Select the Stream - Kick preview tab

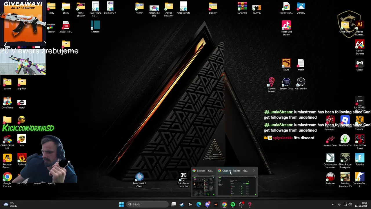[x=203, y=171]
